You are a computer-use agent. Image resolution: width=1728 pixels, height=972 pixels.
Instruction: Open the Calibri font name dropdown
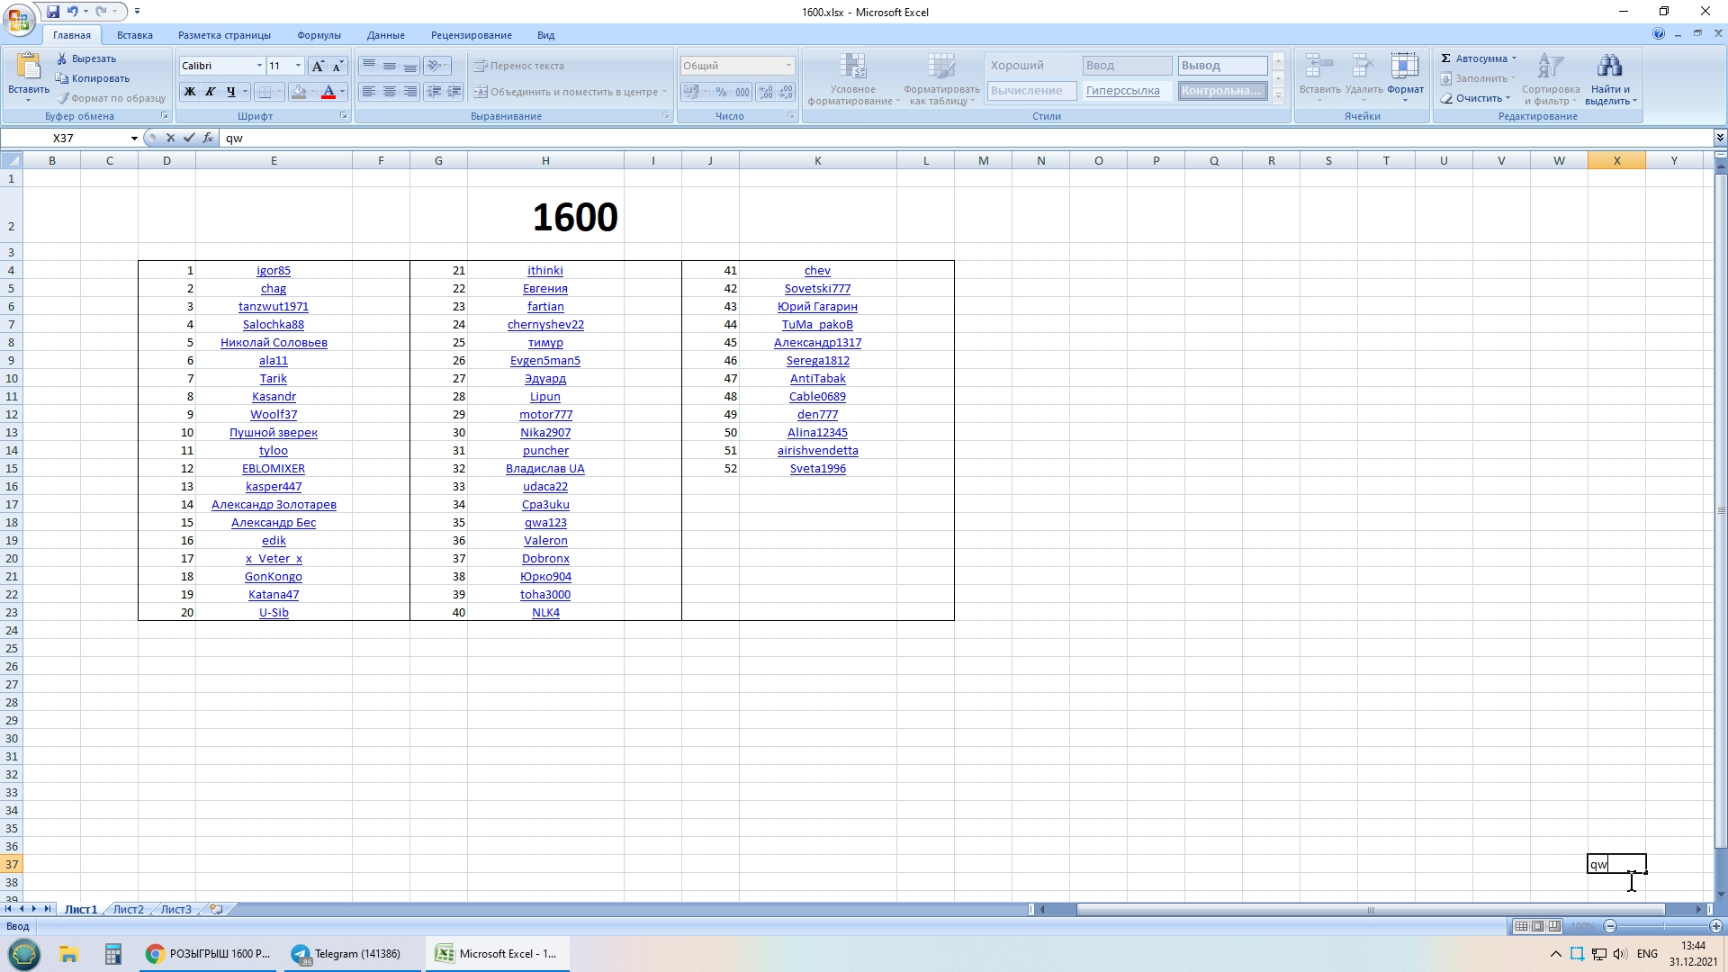pos(259,66)
